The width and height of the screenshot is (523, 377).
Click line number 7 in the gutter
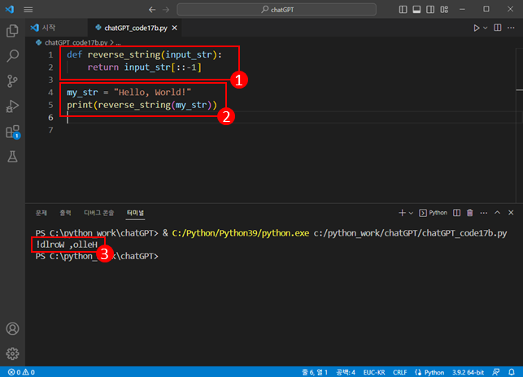50,130
